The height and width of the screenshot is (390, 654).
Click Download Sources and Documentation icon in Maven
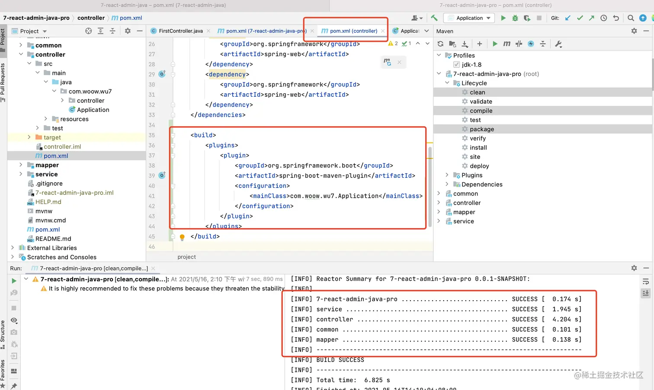tap(465, 44)
